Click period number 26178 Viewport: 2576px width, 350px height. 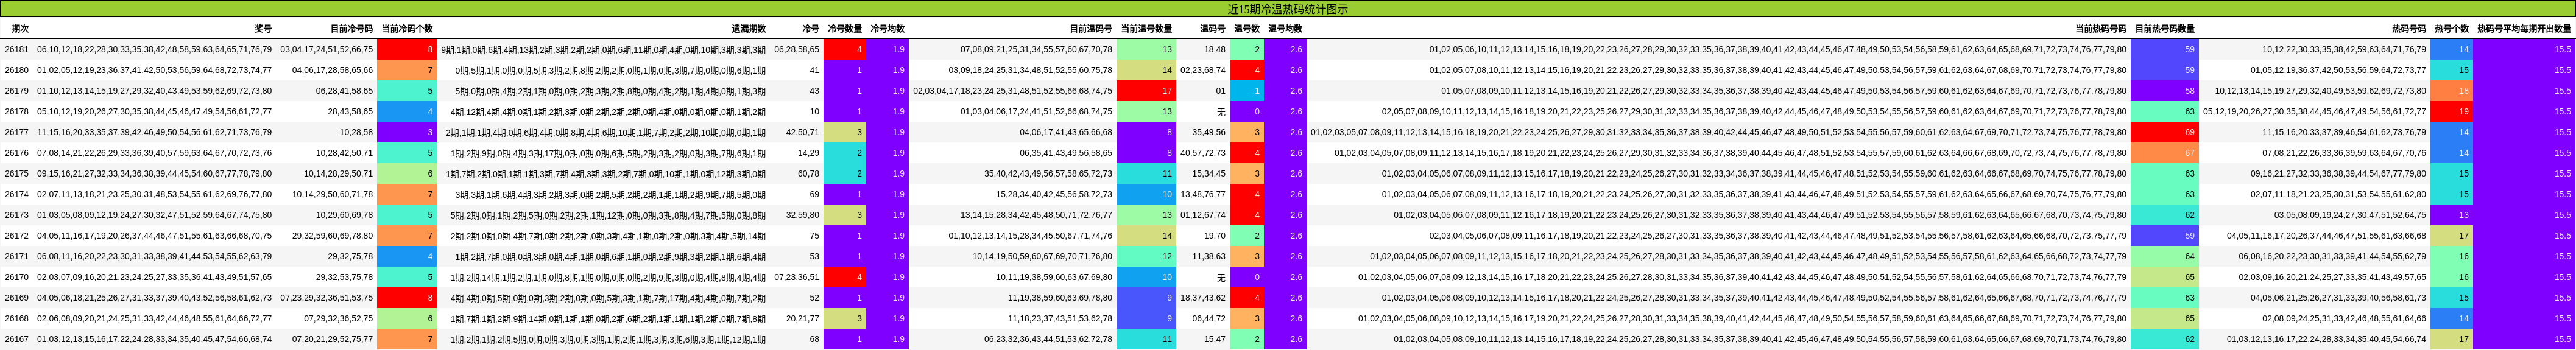click(x=17, y=112)
